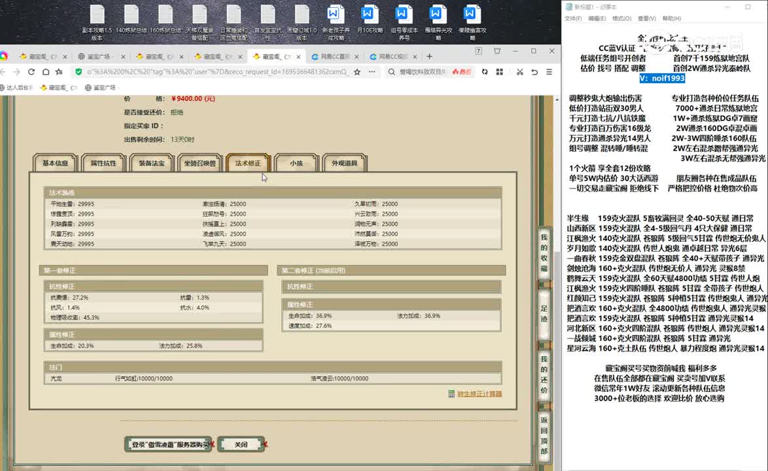Click the undo closed tab icon
This screenshot has height=471, width=768.
tap(534, 72)
